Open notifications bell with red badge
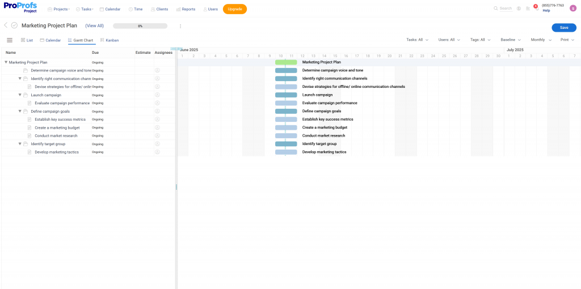 (536, 7)
